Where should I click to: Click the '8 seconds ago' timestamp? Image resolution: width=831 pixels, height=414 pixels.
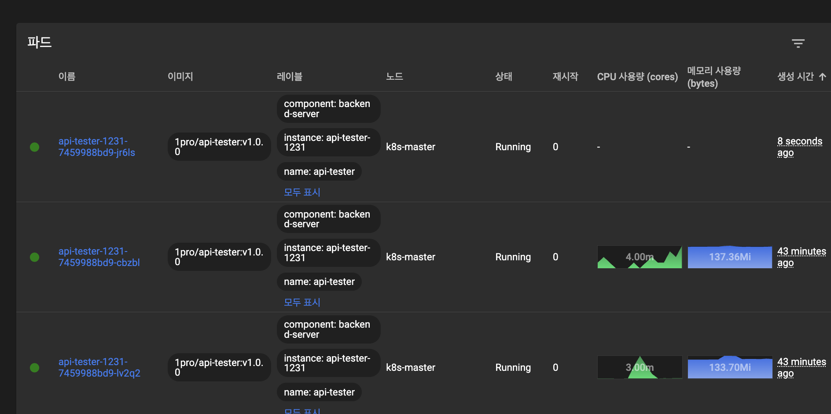[x=799, y=147]
